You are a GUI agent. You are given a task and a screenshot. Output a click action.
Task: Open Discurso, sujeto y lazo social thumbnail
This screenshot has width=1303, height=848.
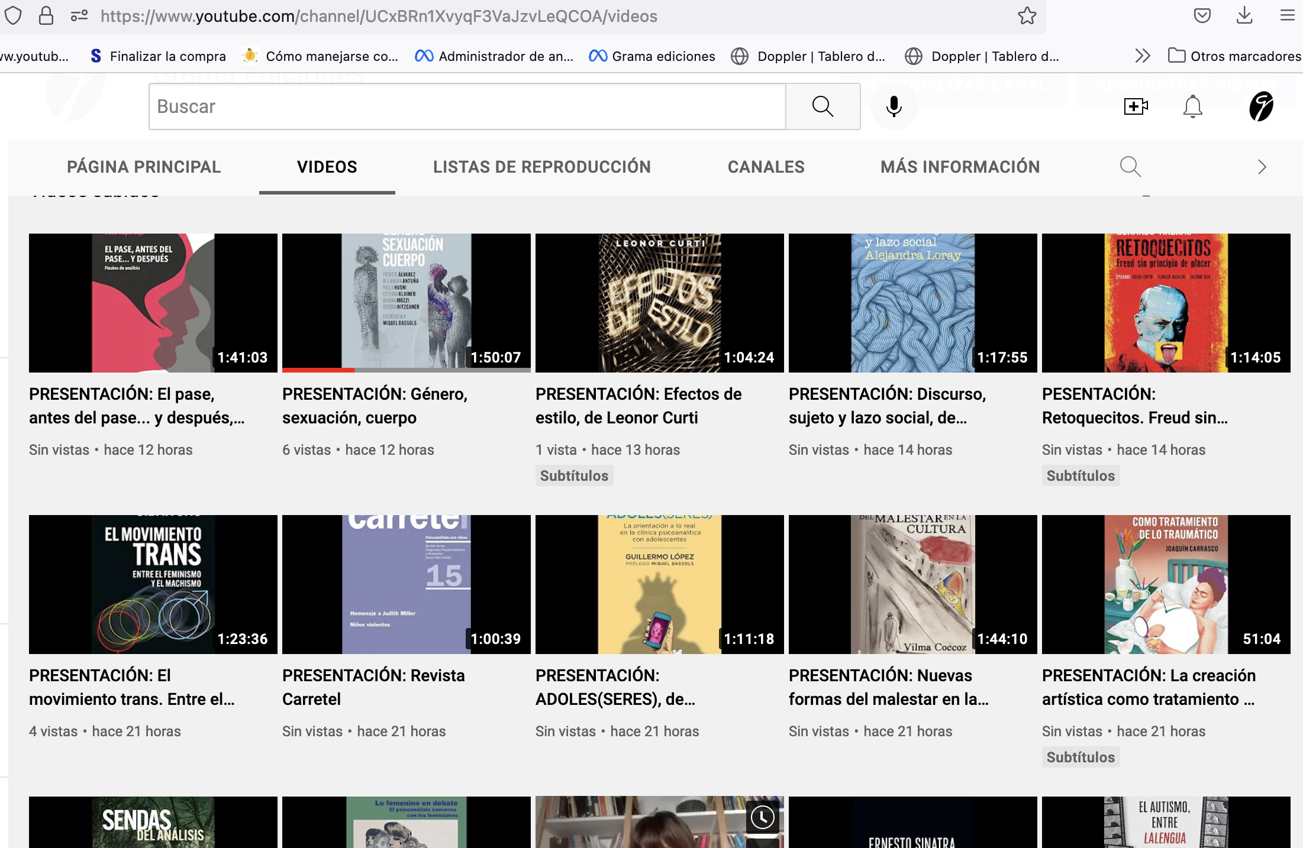pyautogui.click(x=913, y=303)
